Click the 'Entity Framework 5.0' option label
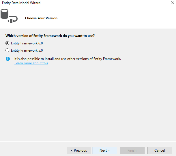This screenshot has height=156, width=176. pyautogui.click(x=27, y=50)
